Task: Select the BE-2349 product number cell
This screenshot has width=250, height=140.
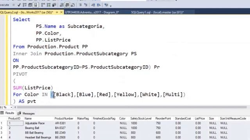Action: (x=60, y=133)
